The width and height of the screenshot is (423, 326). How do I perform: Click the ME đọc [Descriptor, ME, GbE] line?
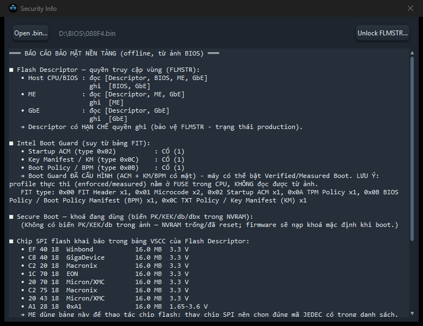coord(103,94)
